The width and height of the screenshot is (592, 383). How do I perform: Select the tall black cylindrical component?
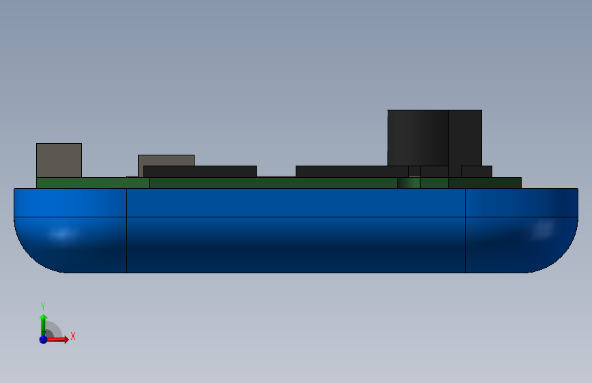(418, 138)
